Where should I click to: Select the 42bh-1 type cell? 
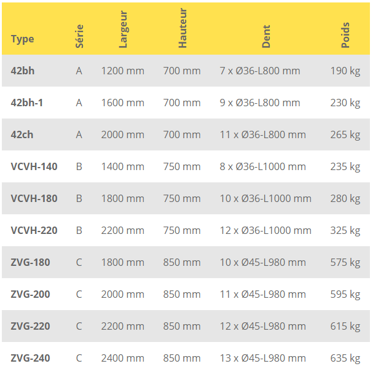(x=27, y=103)
